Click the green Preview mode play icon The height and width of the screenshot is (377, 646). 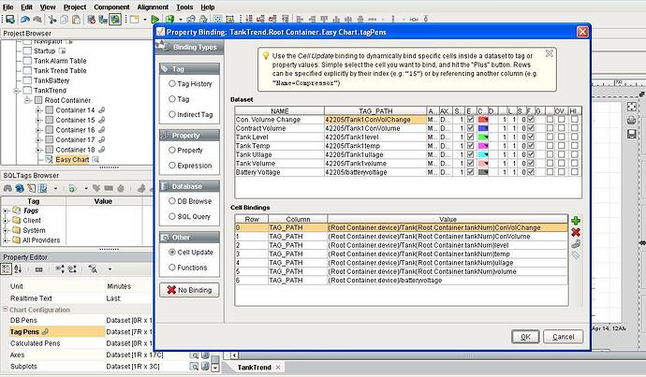tap(154, 20)
